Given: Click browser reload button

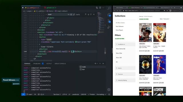Looking at the screenshot, I should point(120,10).
